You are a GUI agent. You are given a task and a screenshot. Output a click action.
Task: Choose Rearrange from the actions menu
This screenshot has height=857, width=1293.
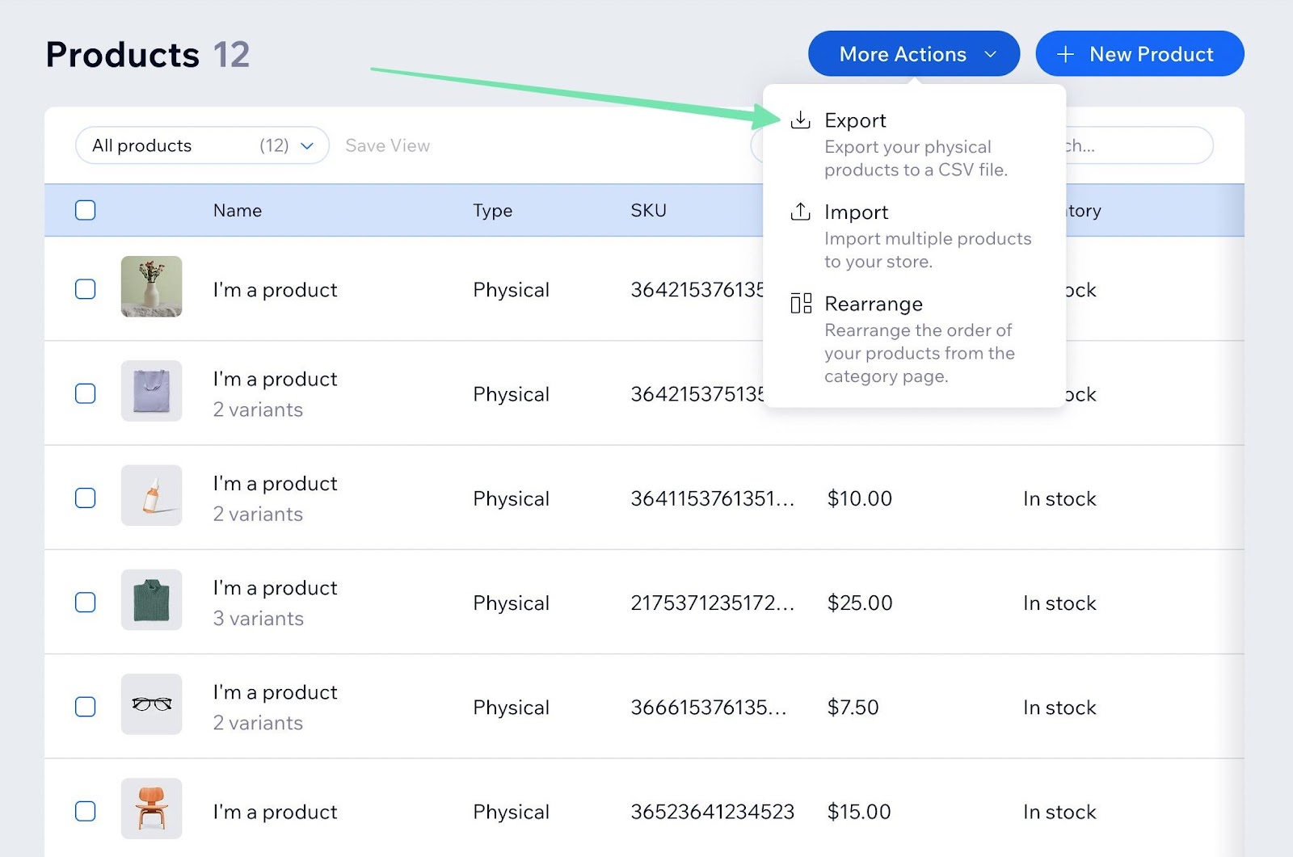click(x=873, y=305)
